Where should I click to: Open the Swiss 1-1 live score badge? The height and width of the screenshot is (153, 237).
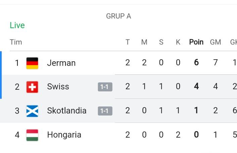(105, 87)
